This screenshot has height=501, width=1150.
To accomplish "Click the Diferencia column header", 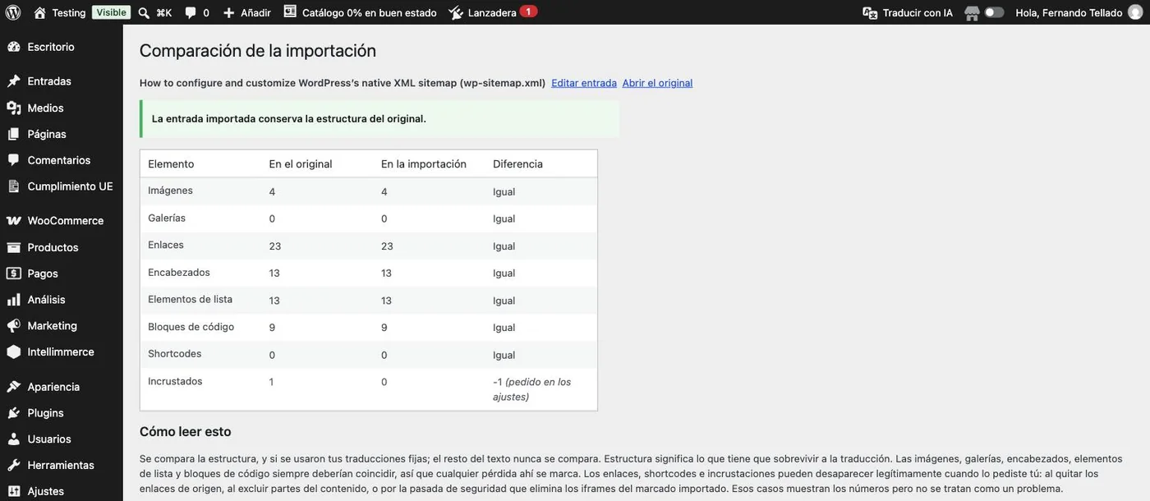I will coord(517,164).
